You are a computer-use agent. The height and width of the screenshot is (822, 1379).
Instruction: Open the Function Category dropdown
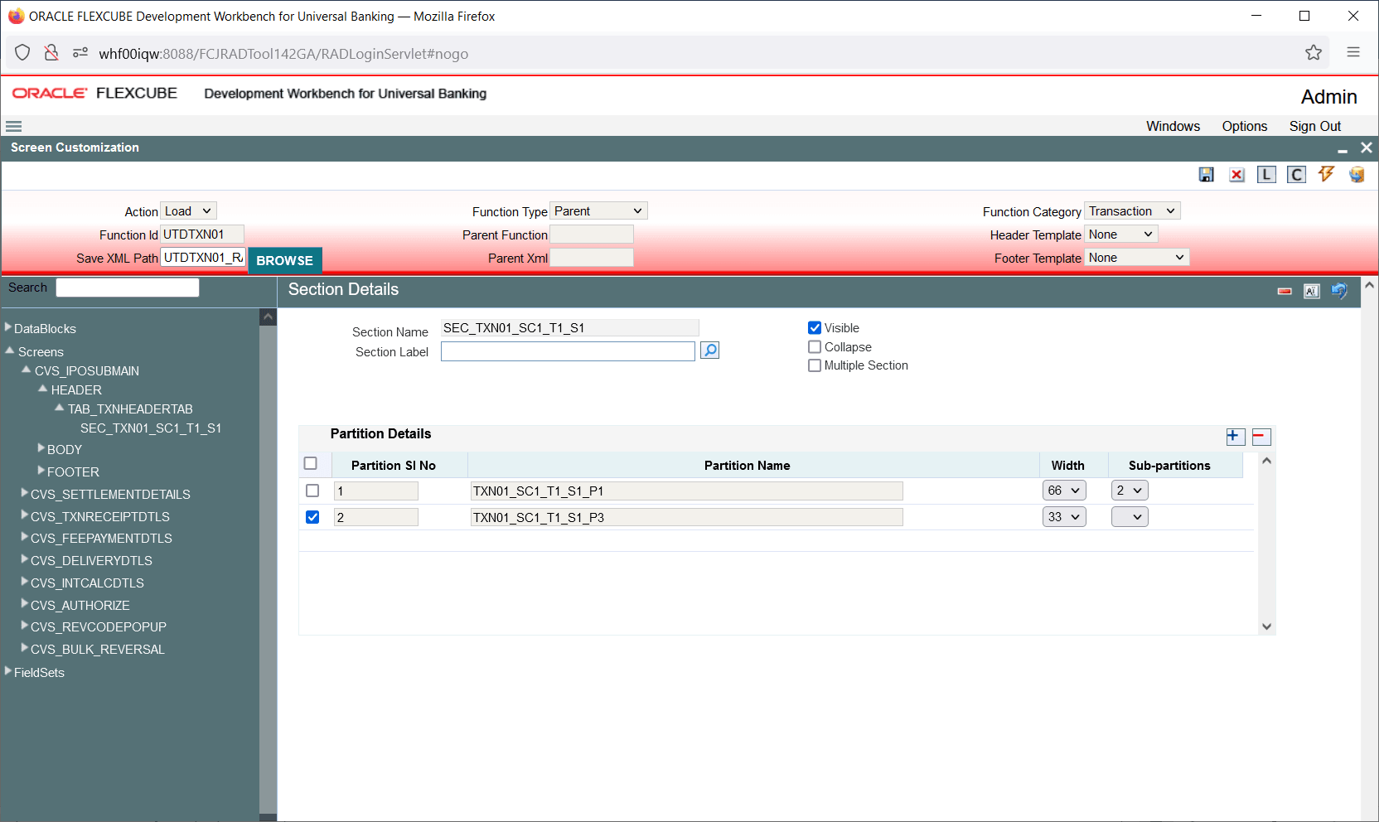(x=1132, y=211)
